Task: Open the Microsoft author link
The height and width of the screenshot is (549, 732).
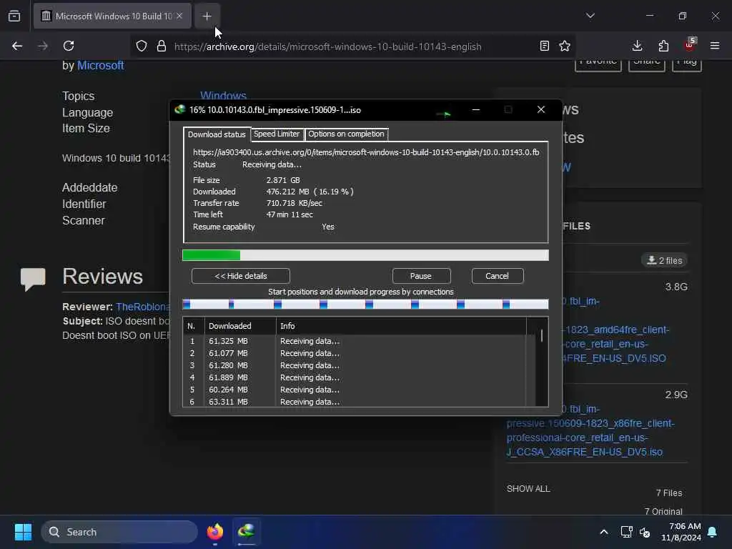Action: click(100, 65)
